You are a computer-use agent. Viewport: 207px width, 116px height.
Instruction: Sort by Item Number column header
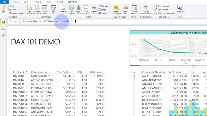point(39,72)
